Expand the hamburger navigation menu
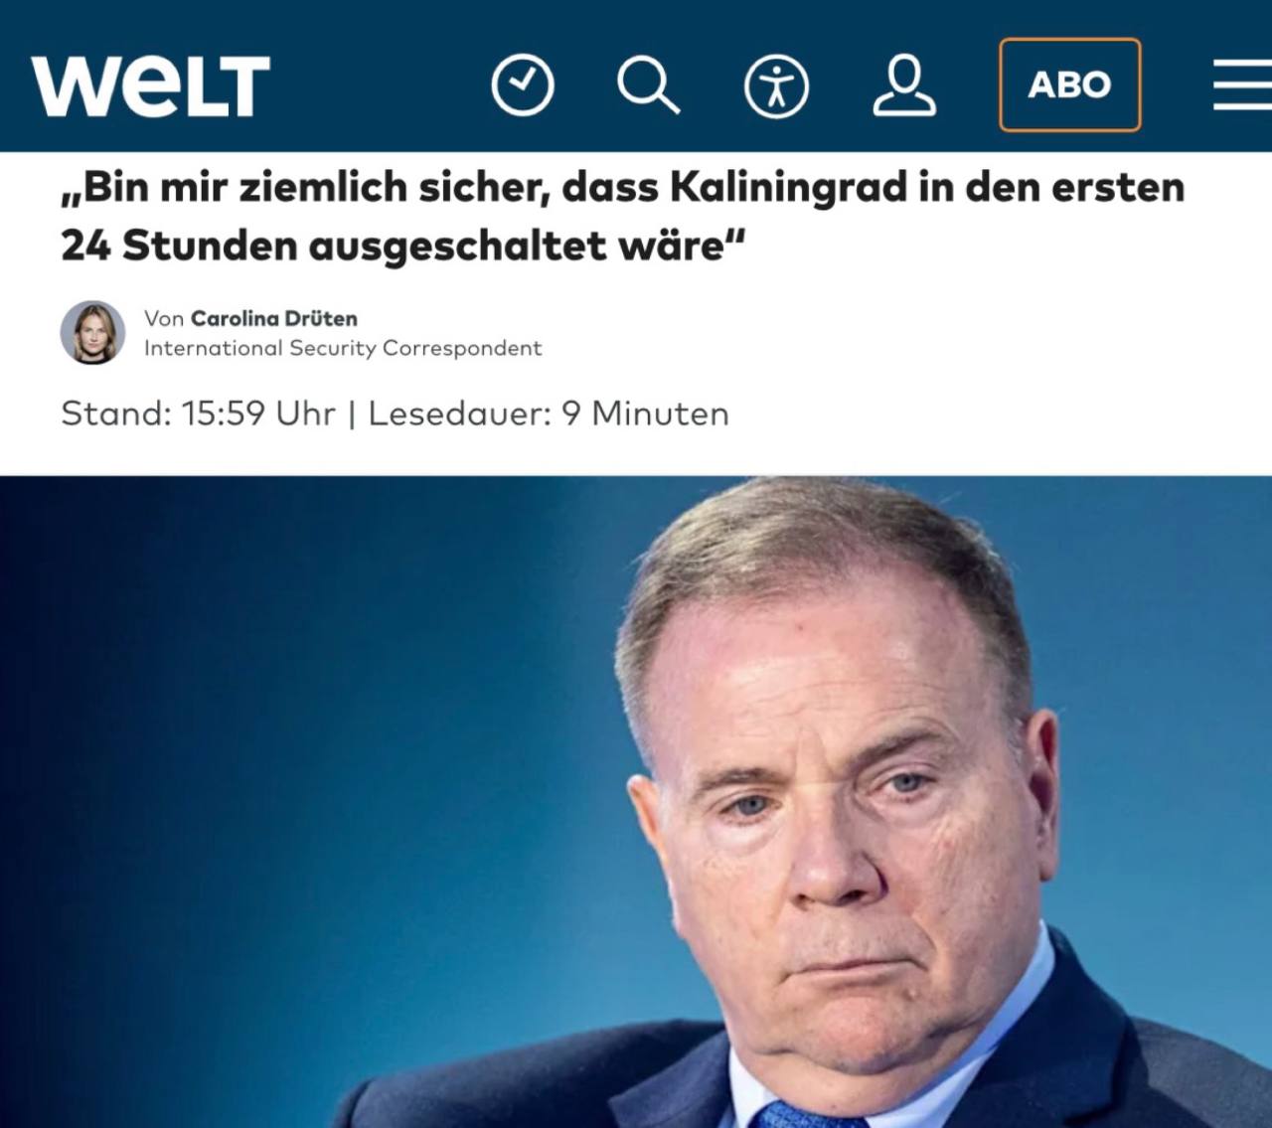The height and width of the screenshot is (1128, 1272). (x=1242, y=84)
